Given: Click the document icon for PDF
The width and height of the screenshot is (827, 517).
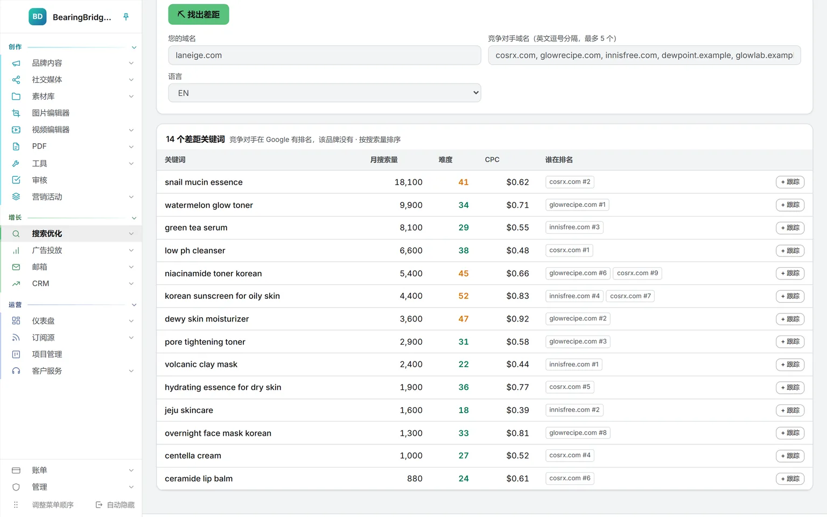Looking at the screenshot, I should (x=16, y=146).
